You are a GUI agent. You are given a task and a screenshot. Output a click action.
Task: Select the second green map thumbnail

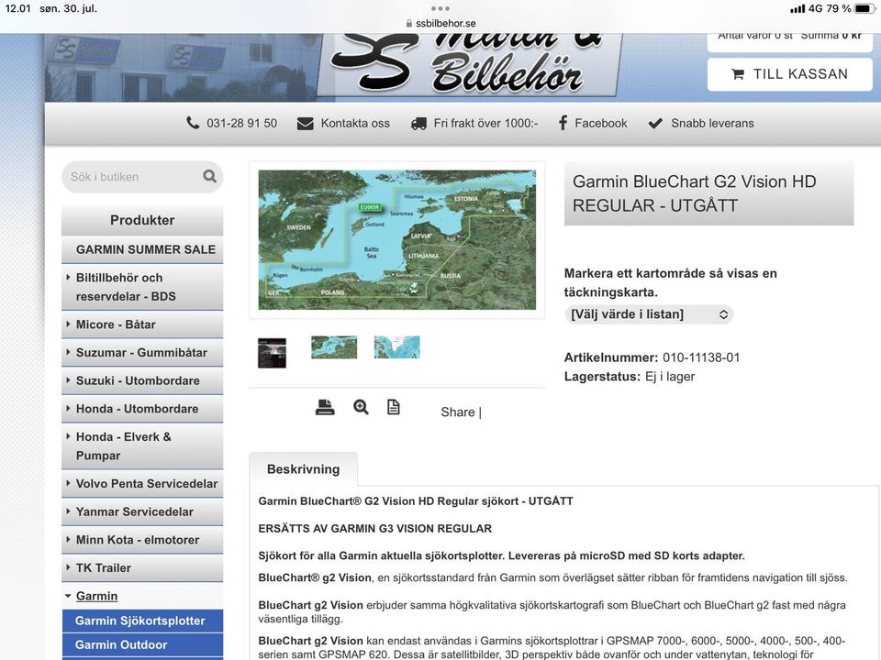pos(334,347)
